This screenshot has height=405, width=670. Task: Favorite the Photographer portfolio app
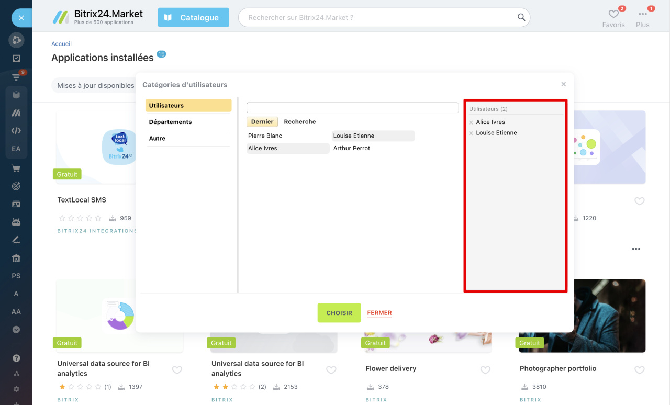[640, 370]
